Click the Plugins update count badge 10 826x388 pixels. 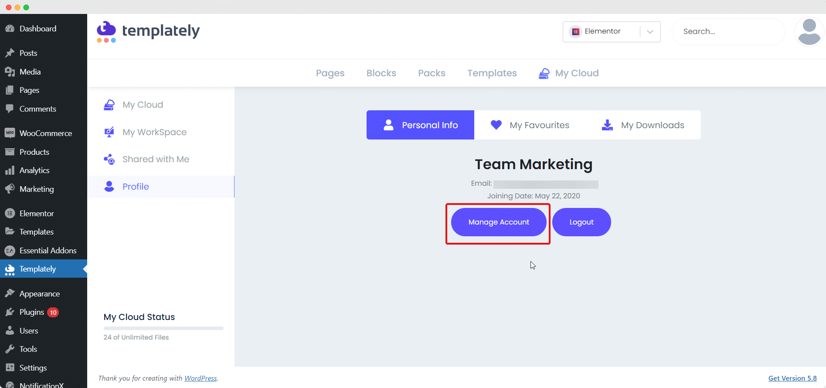(53, 312)
